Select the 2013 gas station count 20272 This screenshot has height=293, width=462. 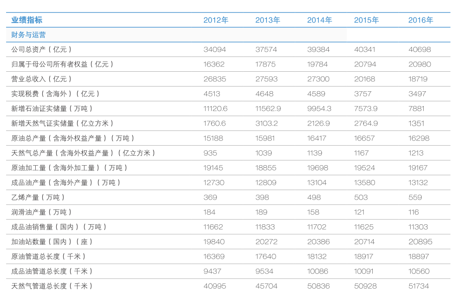266,242
